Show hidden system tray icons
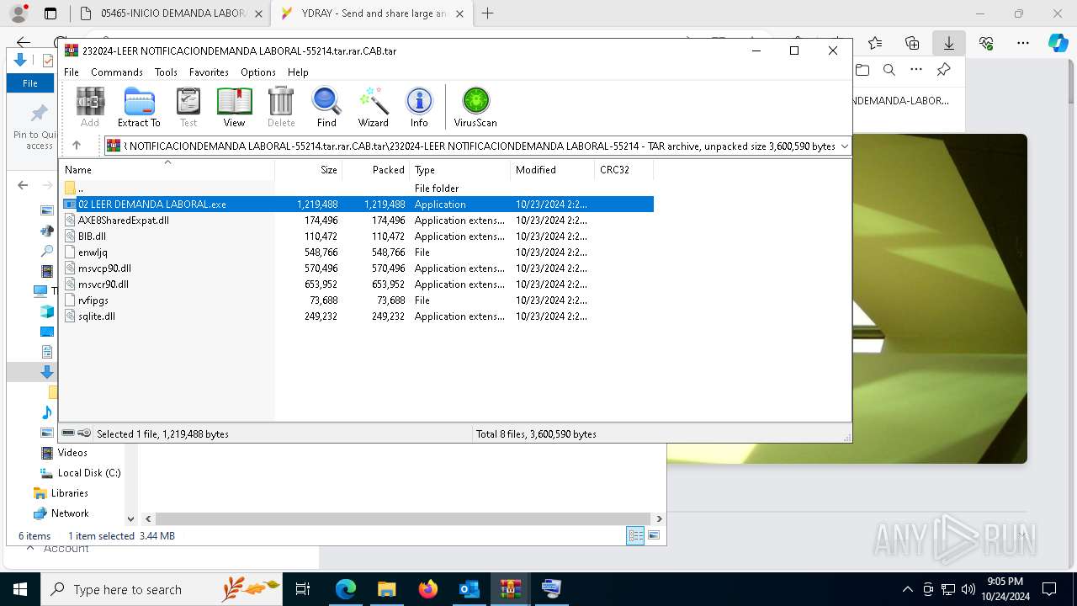The image size is (1077, 606). pyautogui.click(x=907, y=589)
